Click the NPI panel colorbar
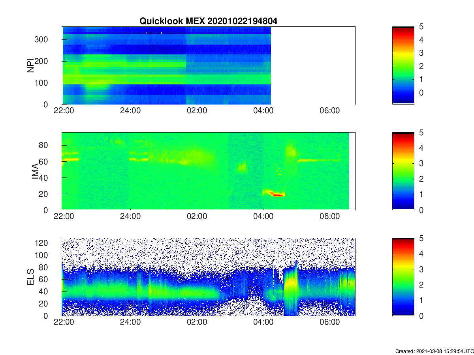The height and width of the screenshot is (355, 474). pos(403,65)
